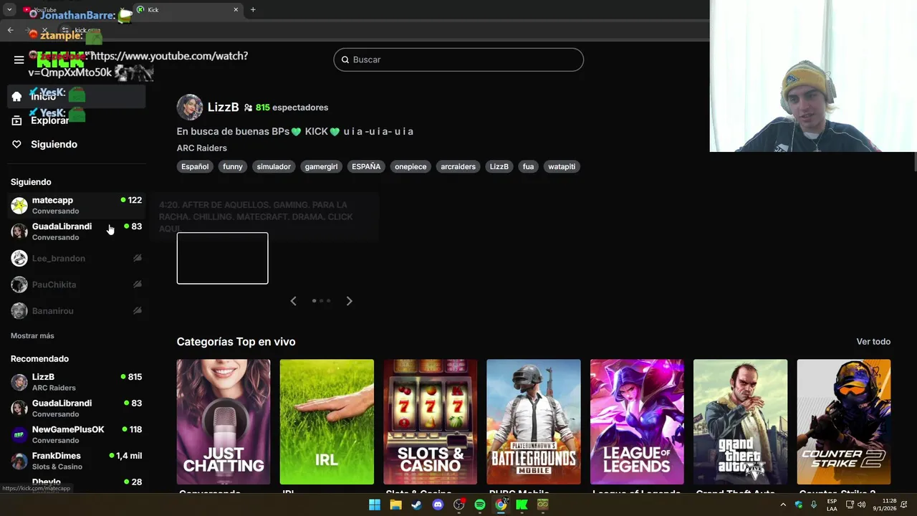Image resolution: width=917 pixels, height=516 pixels.
Task: Go to the next featured stream arrow
Action: 349,301
